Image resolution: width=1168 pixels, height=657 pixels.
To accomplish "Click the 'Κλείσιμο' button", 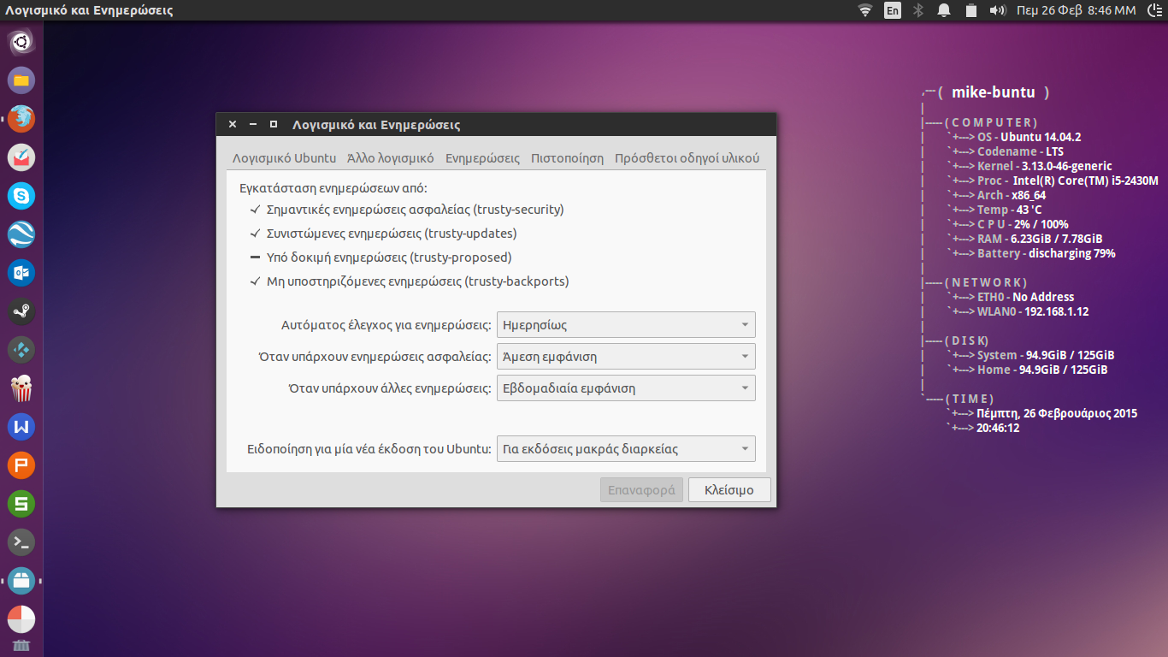I will [x=729, y=490].
